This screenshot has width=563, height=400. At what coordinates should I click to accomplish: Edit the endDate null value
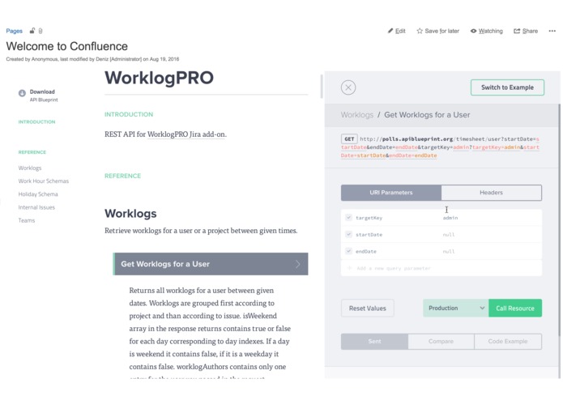[449, 252]
